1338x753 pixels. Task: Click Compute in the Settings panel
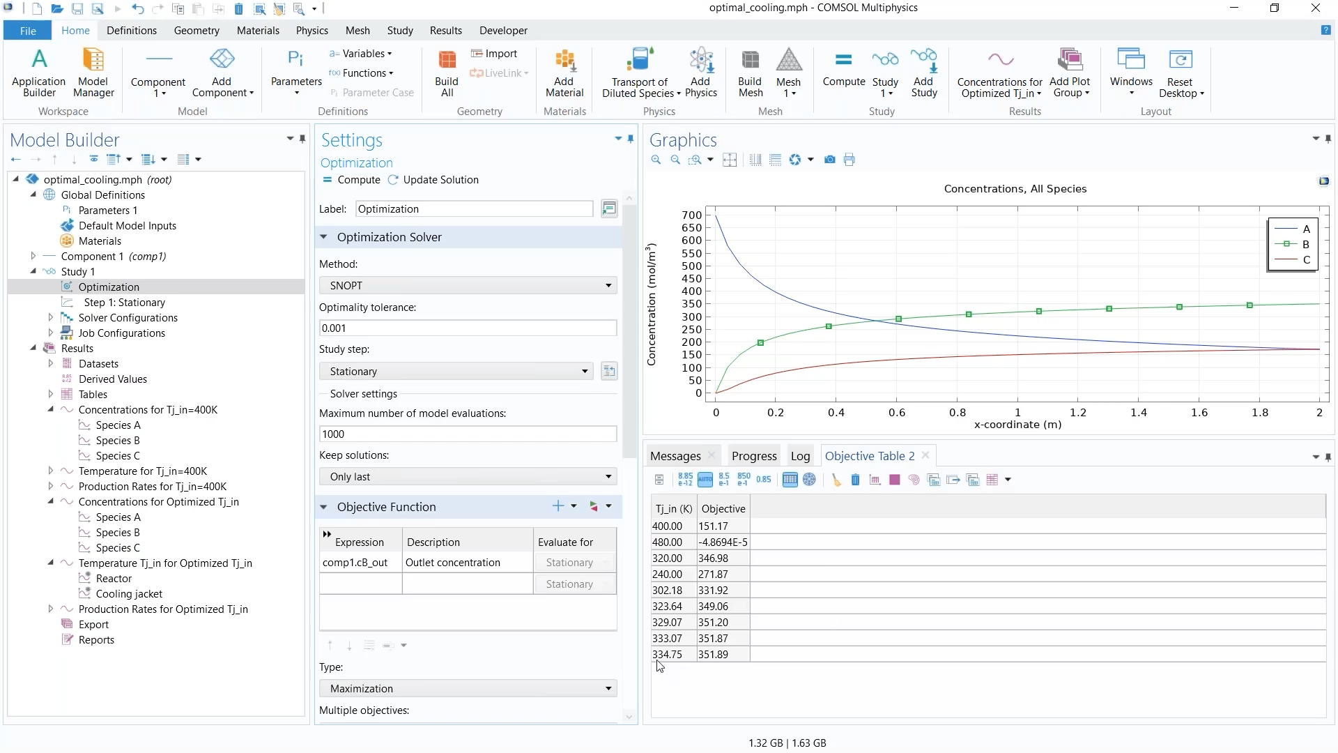(352, 179)
